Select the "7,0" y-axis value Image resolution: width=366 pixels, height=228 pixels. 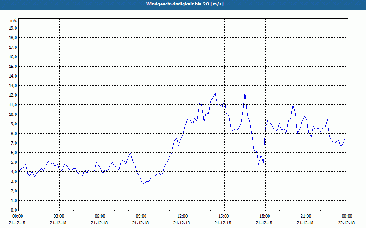[14, 143]
